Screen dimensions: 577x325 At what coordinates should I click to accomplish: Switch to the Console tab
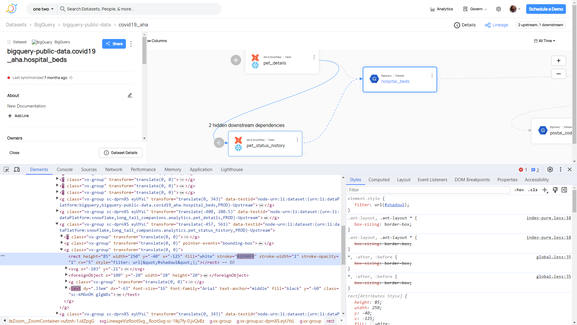[65, 170]
